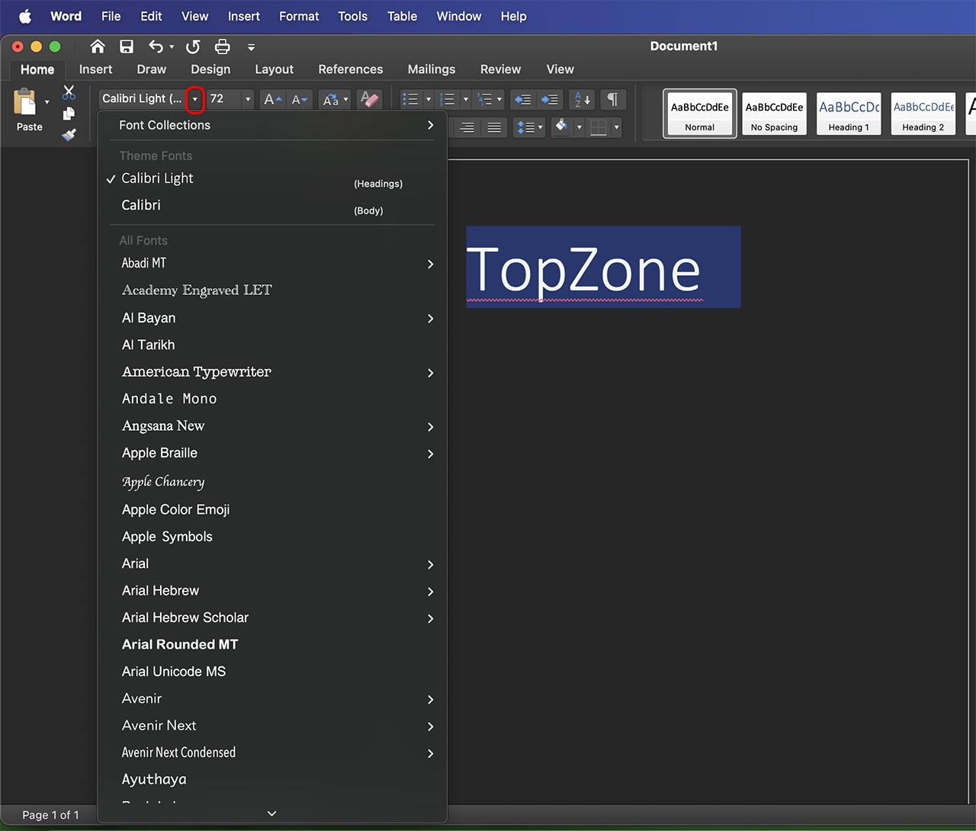
Task: Click the Home icon in the quick access toolbar
Action: (x=98, y=47)
